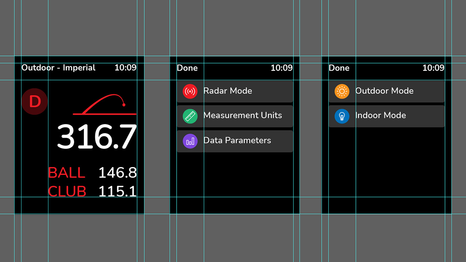
Task: Click the blue lightbulb Indoor Mode icon
Action: point(342,116)
